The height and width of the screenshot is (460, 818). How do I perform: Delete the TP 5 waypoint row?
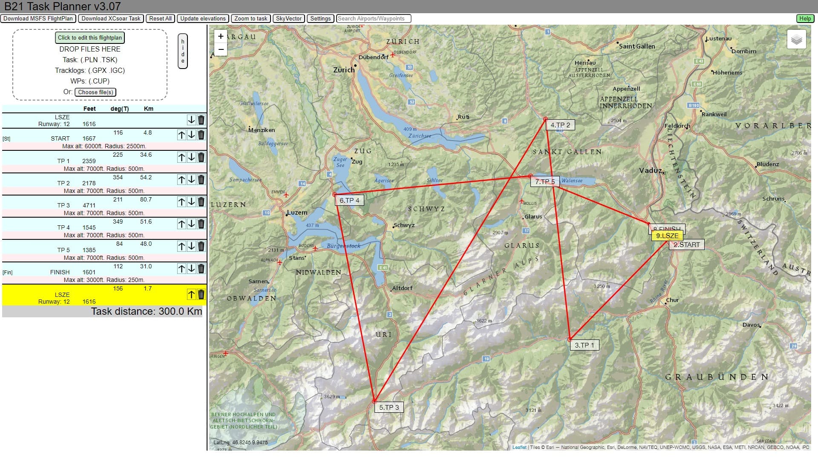201,246
